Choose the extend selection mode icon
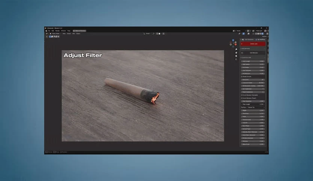 (52, 37)
